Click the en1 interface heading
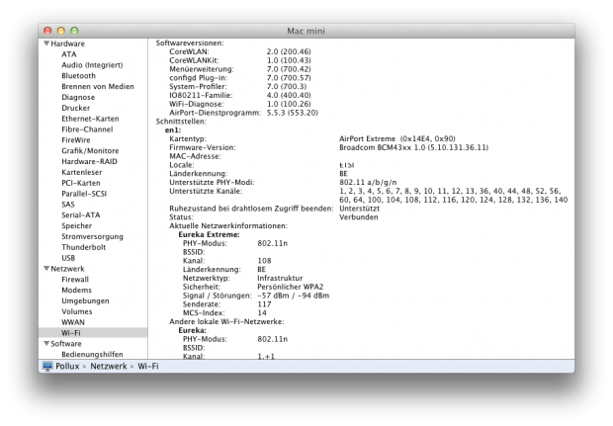613x426 pixels. point(173,130)
